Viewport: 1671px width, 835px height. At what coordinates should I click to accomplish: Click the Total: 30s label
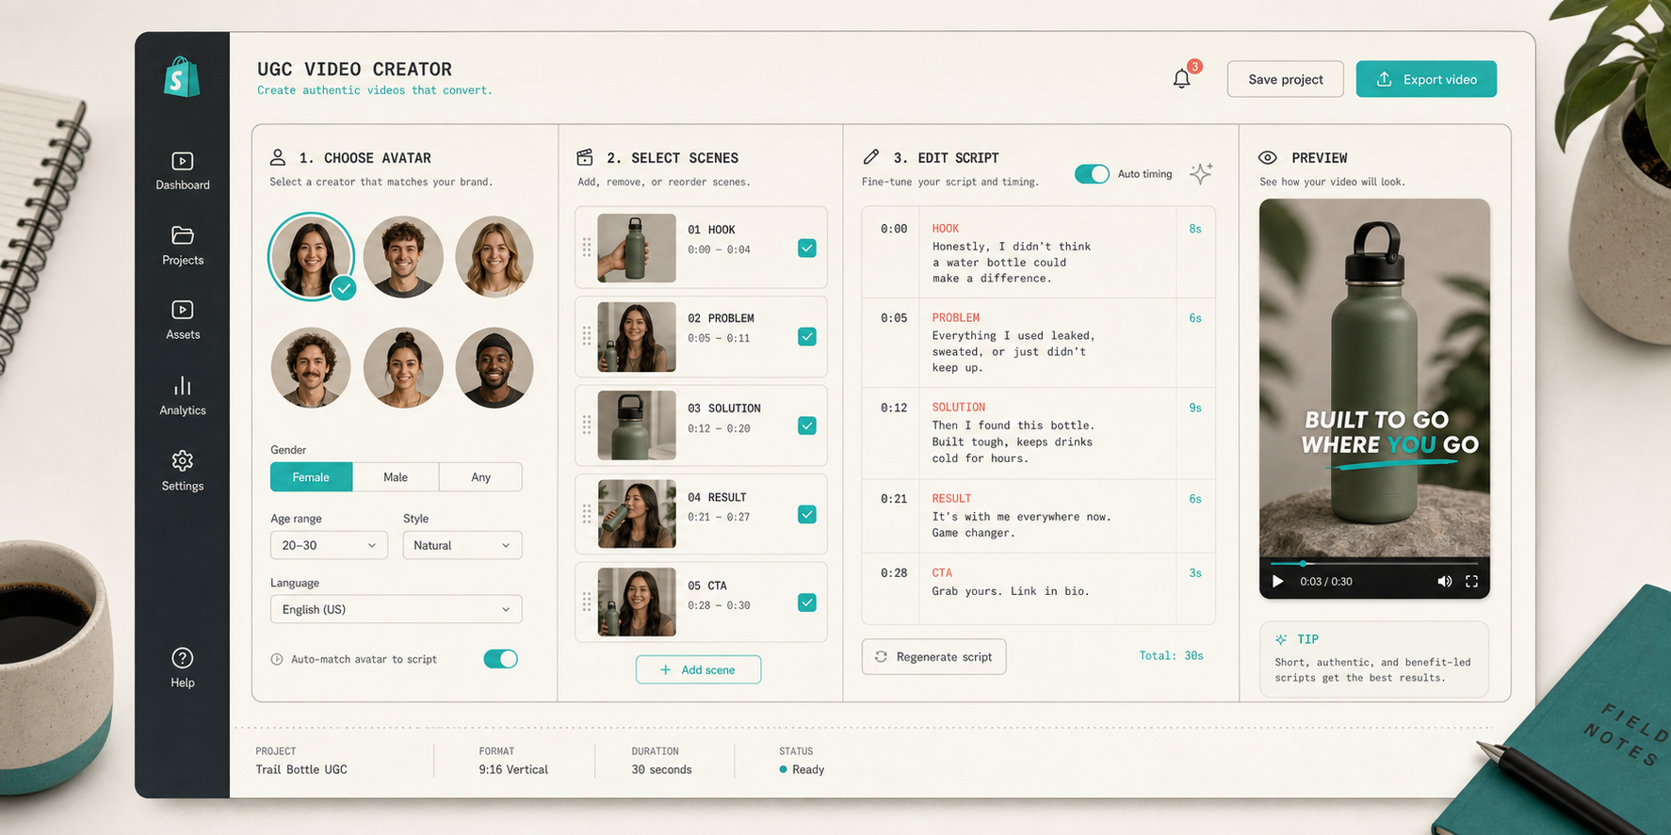click(x=1171, y=655)
